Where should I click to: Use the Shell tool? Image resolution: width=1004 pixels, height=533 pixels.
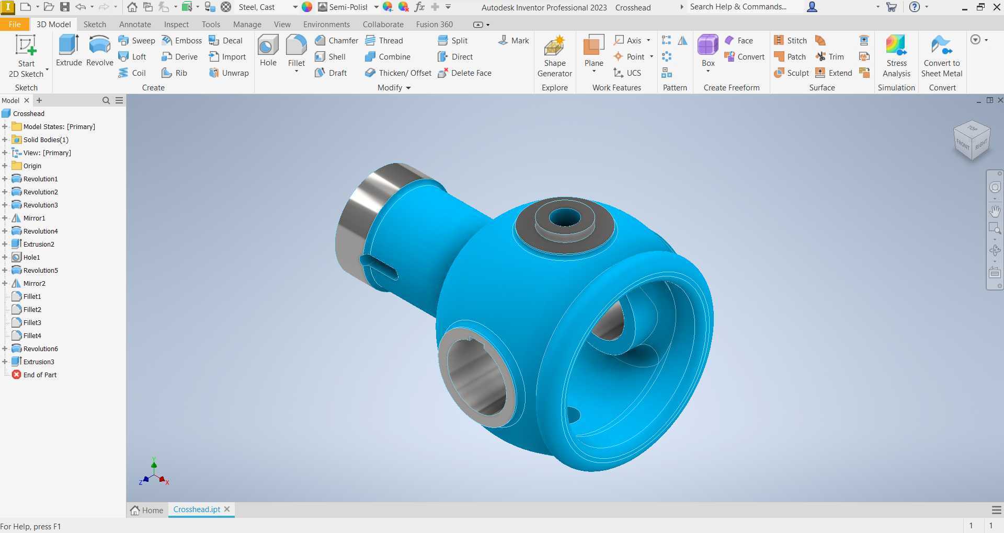click(x=330, y=56)
